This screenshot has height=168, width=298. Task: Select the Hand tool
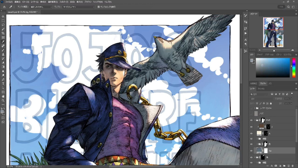pyautogui.click(x=3, y=96)
